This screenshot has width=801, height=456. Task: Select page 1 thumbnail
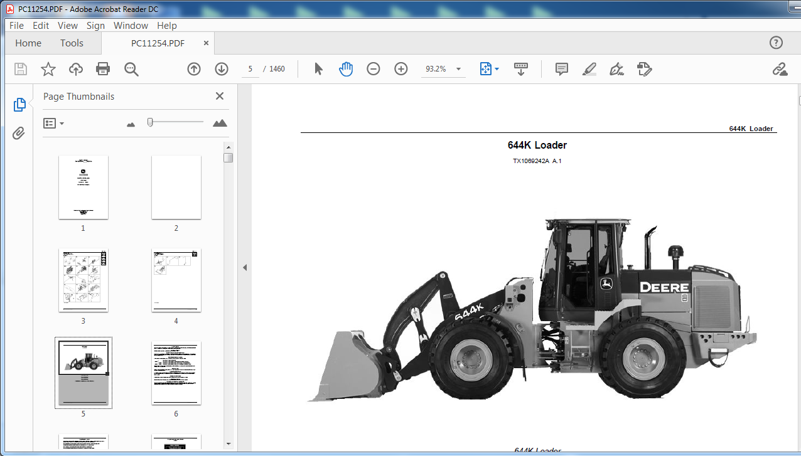[83, 188]
